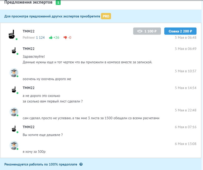Image resolution: width=203 pixels, height=170 pixels.
Task: Click TMM22 username in the offer header
Action: tap(28, 31)
